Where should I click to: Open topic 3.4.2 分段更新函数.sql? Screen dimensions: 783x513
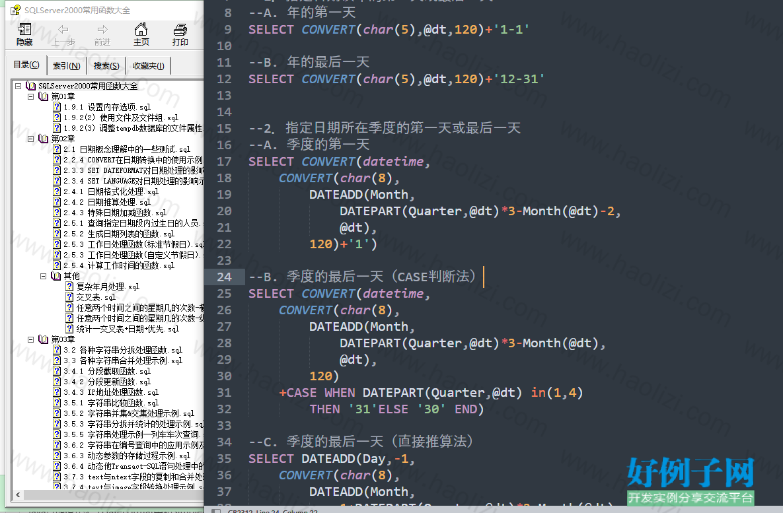coord(107,382)
